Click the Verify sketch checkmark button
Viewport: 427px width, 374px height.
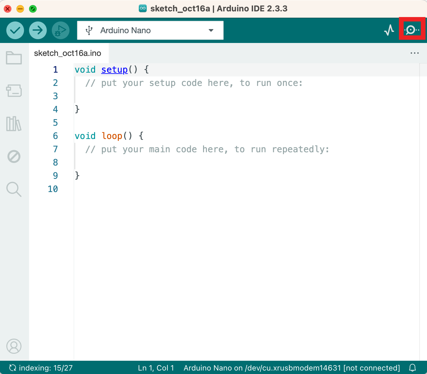[x=15, y=30]
